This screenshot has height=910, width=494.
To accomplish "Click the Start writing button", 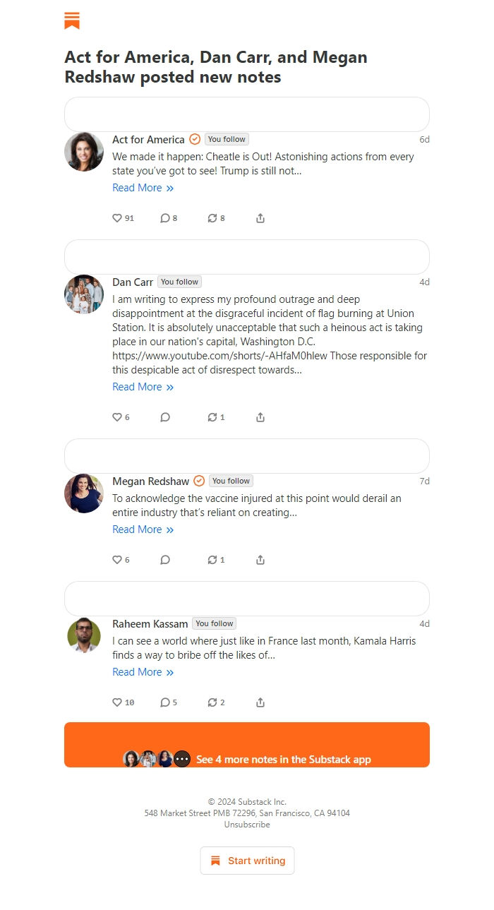I will (x=247, y=861).
